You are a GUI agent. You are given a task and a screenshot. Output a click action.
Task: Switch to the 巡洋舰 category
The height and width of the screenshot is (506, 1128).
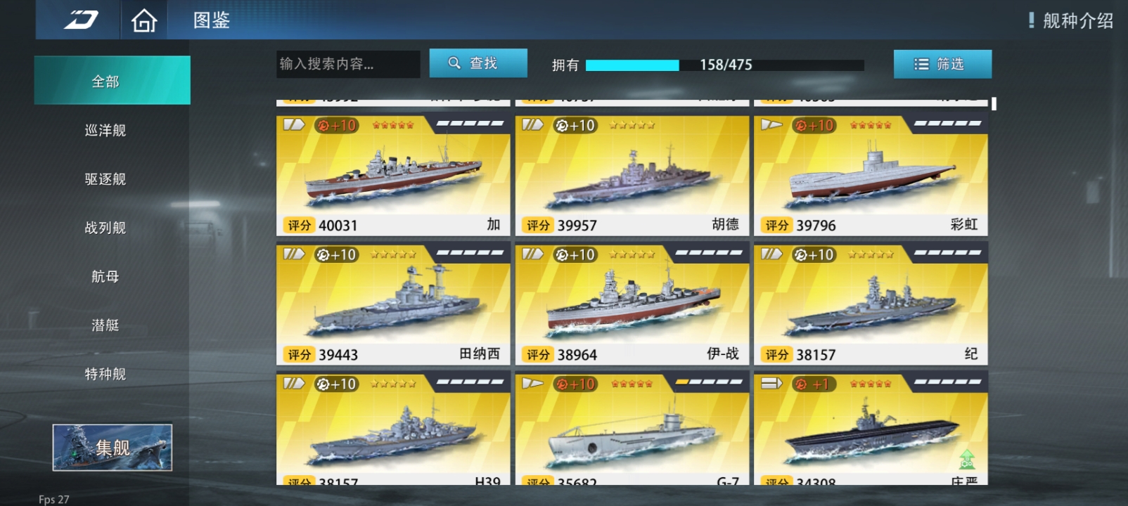coord(105,130)
